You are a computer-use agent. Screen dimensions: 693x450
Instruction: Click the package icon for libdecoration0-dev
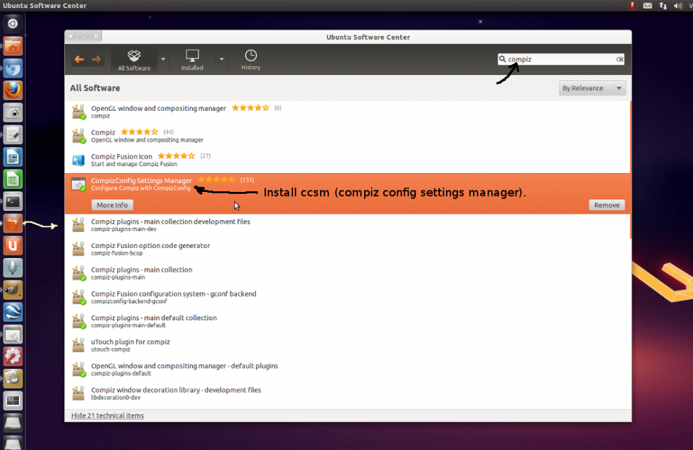click(79, 393)
